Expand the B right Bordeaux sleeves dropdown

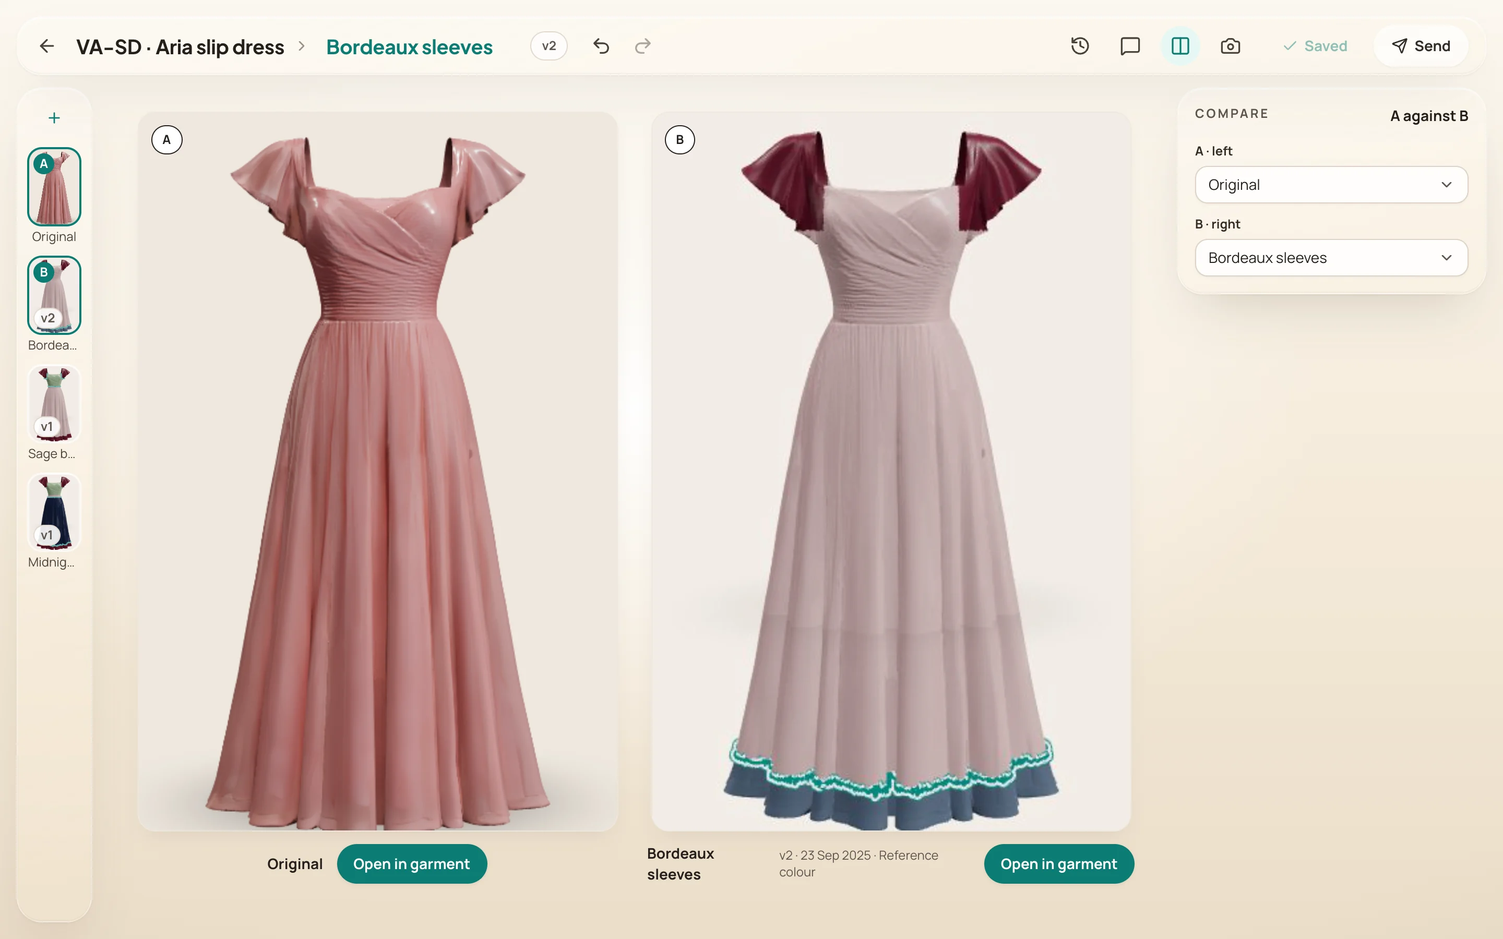pyautogui.click(x=1331, y=258)
